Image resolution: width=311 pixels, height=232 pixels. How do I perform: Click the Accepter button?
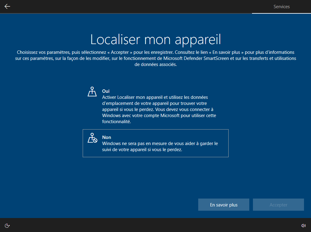pyautogui.click(x=278, y=205)
